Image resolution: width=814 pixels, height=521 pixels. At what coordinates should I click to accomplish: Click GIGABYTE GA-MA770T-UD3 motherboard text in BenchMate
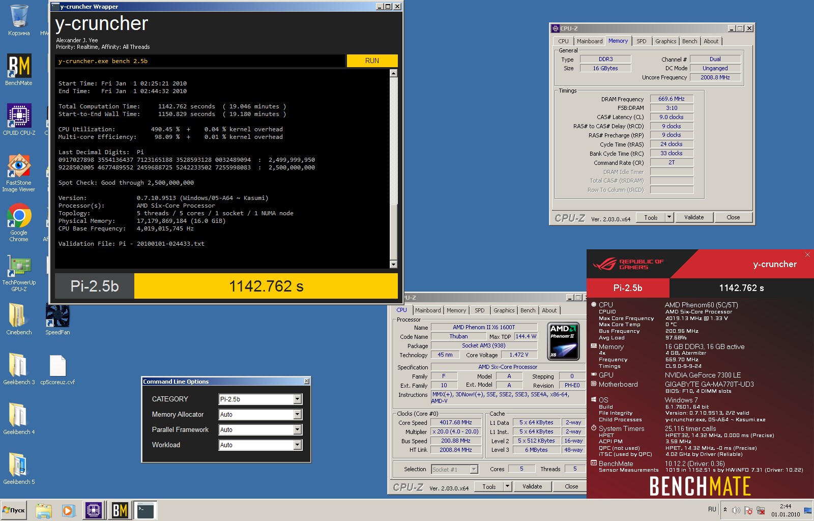click(x=709, y=384)
